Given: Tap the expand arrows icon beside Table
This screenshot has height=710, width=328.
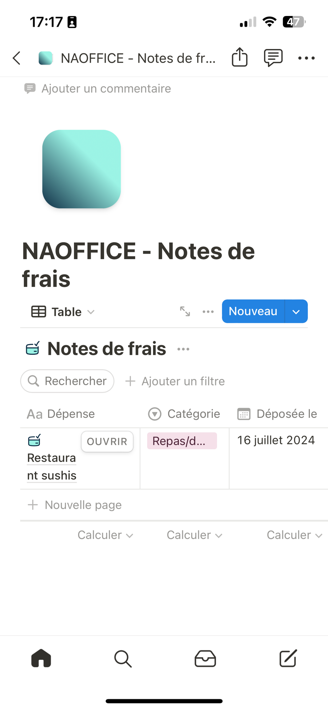Looking at the screenshot, I should point(185,311).
